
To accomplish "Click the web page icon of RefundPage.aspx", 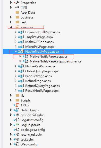I will [x=22, y=81].
